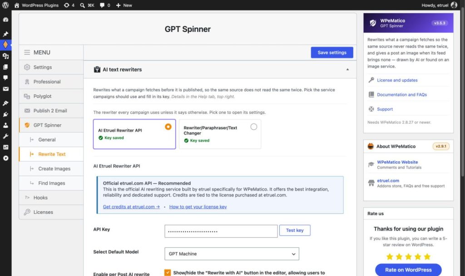This screenshot has height=276, width=465.
Task: Open Howdy, etruel account menu
Action: (440, 5)
